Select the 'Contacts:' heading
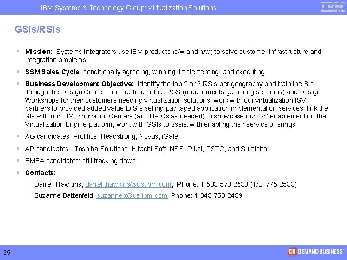 (x=40, y=173)
